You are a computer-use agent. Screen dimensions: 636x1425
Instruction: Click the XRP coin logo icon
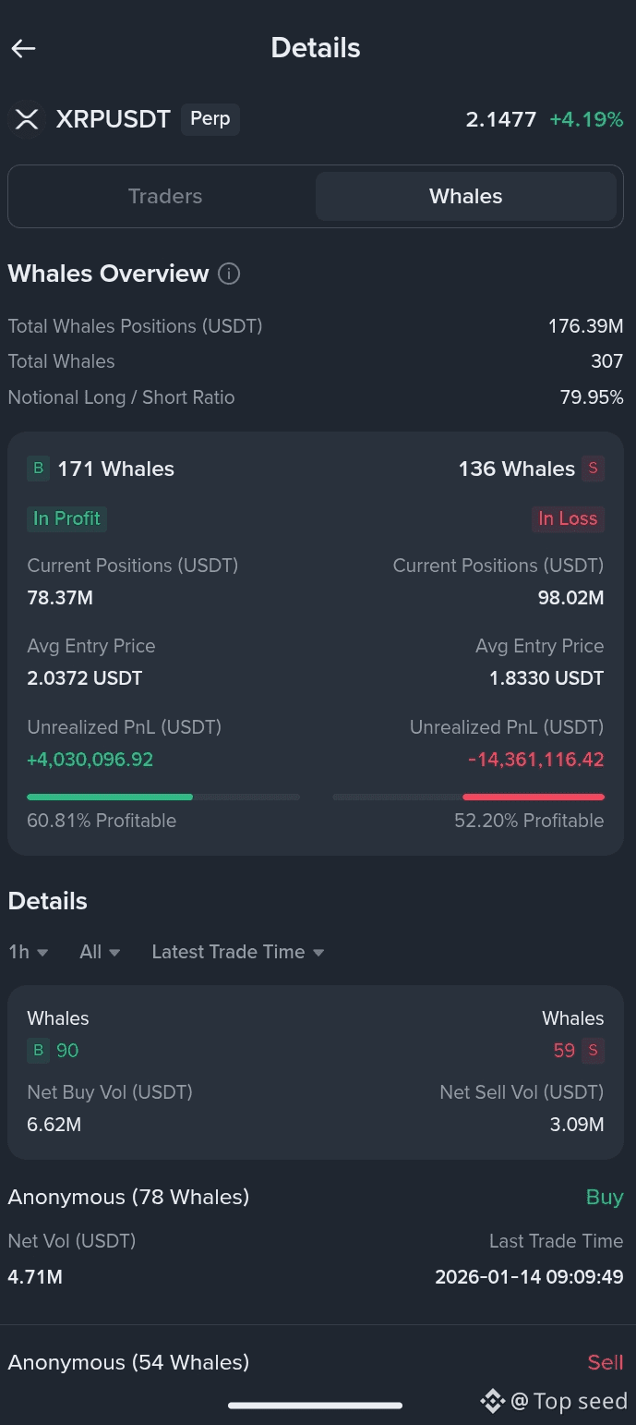[27, 119]
